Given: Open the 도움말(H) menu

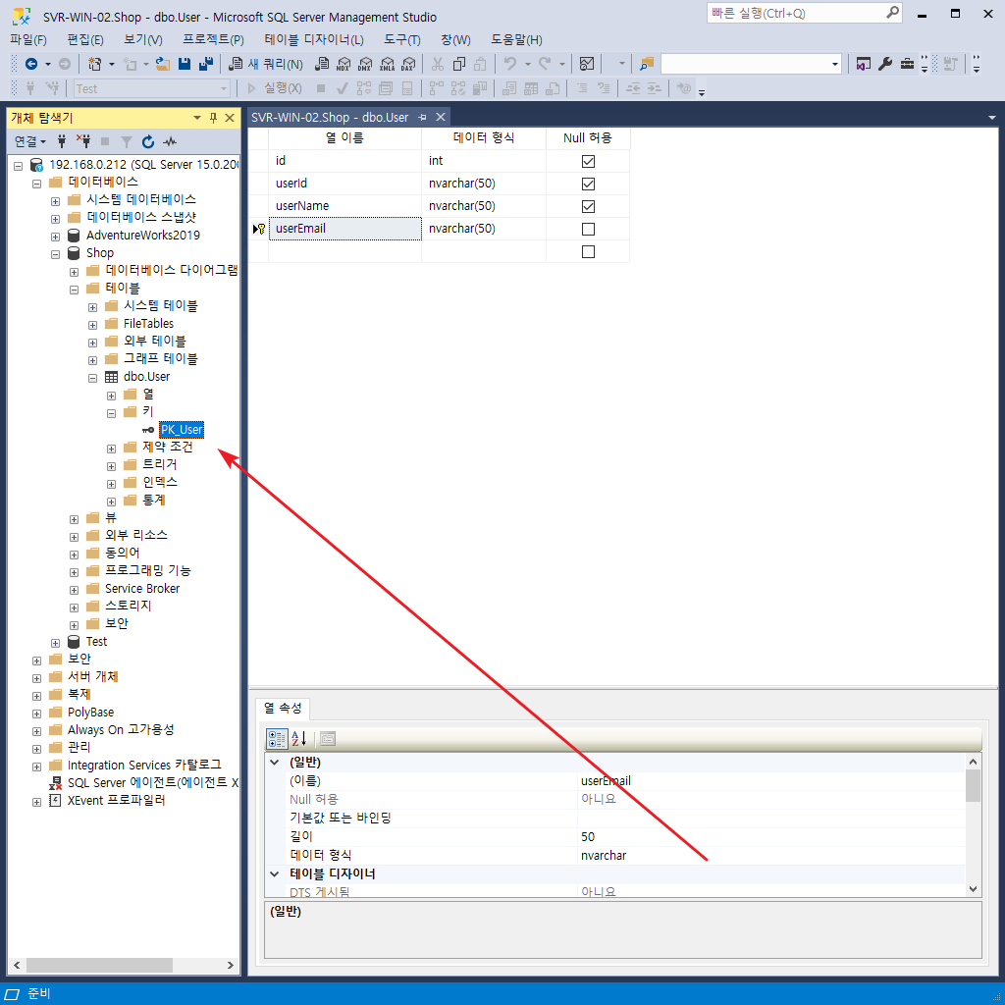Looking at the screenshot, I should point(516,39).
